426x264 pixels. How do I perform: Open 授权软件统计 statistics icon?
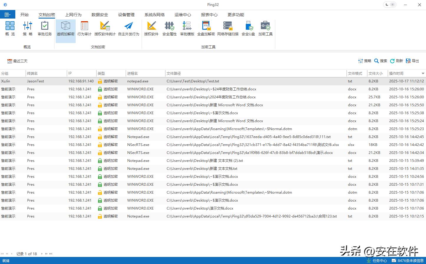105,29
